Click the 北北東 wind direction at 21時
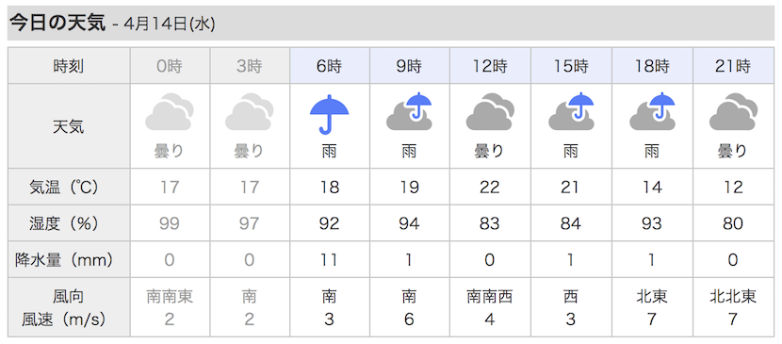The width and height of the screenshot is (782, 344). point(733,297)
